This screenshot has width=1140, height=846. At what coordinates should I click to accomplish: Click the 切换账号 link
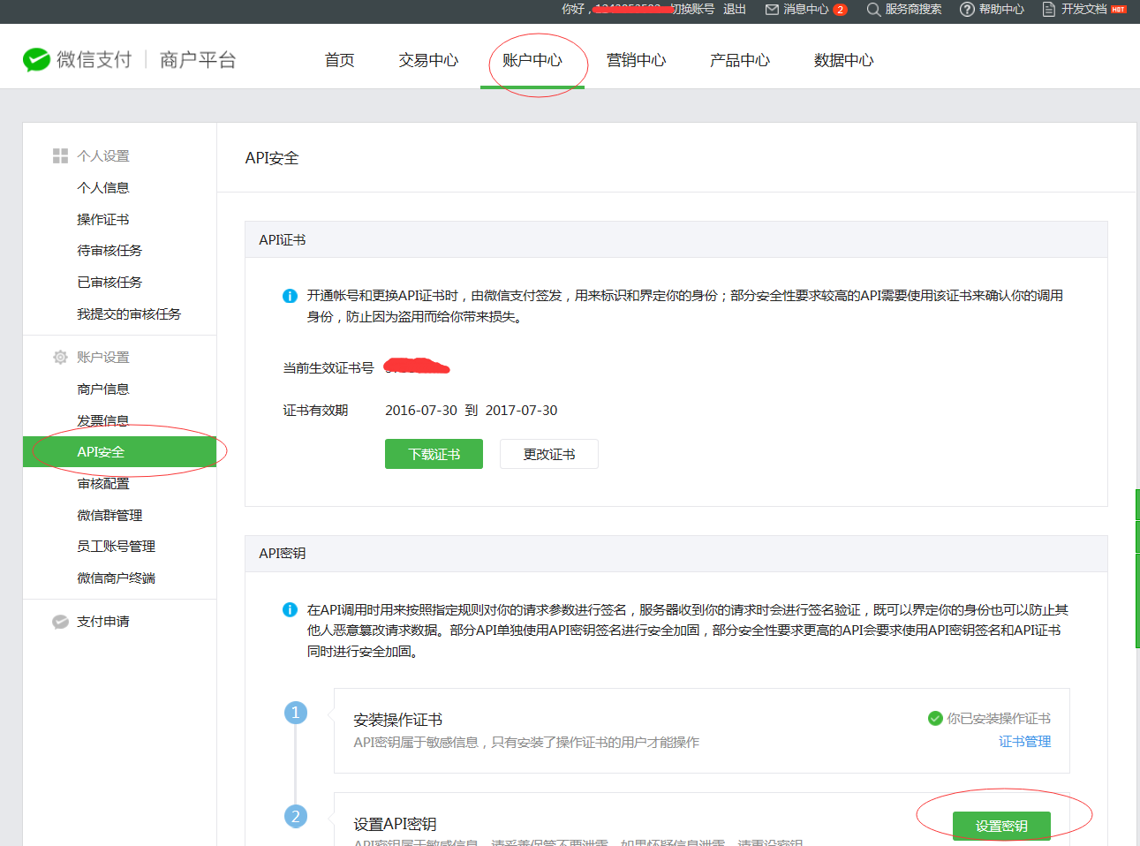[x=692, y=10]
